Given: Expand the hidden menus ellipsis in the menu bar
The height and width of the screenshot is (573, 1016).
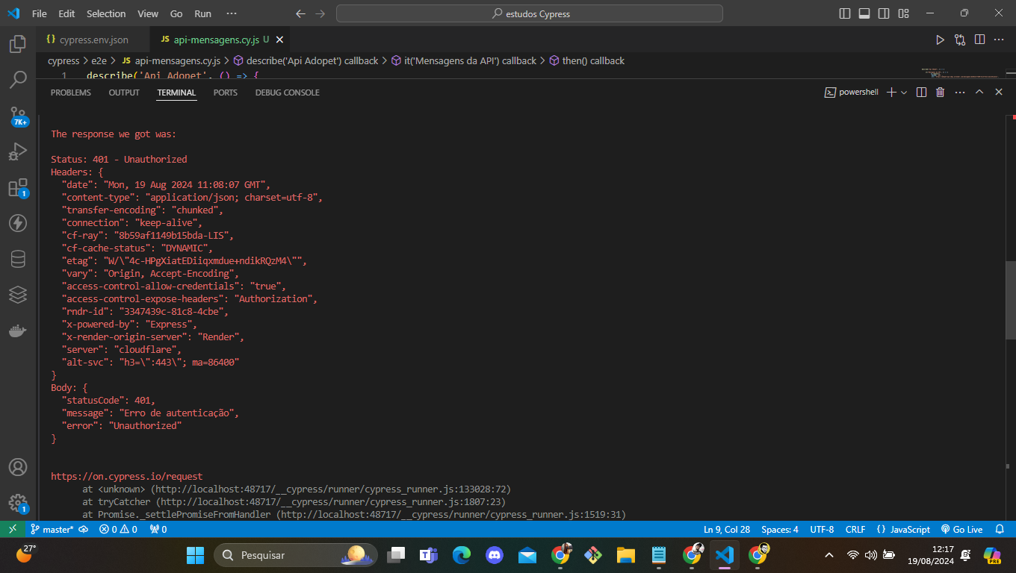Looking at the screenshot, I should pyautogui.click(x=231, y=13).
